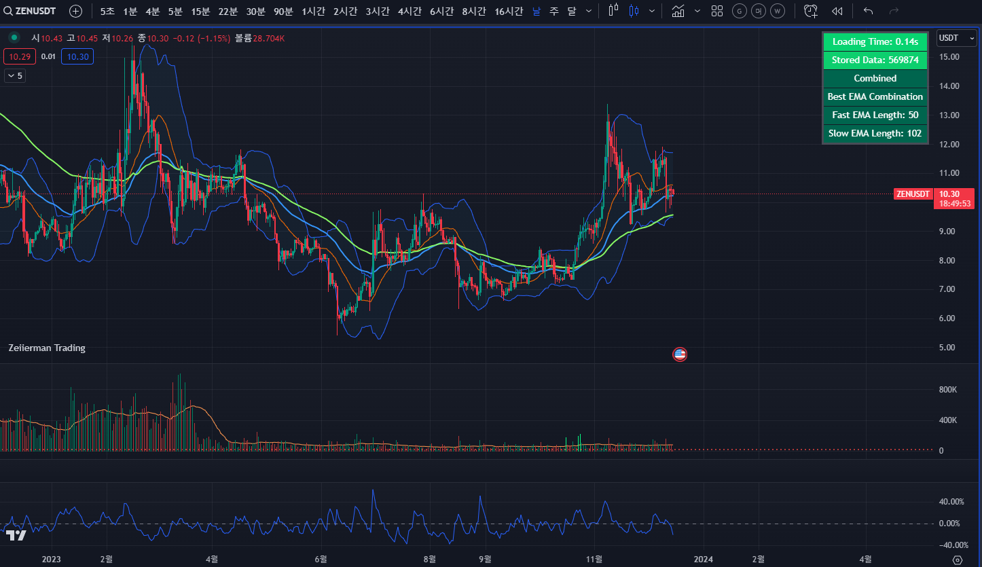The width and height of the screenshot is (982, 567).
Task: Expand the indicators favorites dropdown arrow
Action: (x=697, y=11)
